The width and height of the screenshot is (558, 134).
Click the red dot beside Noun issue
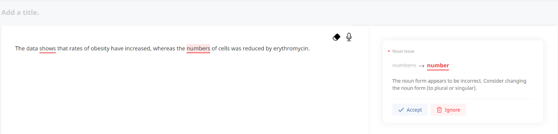(x=389, y=51)
